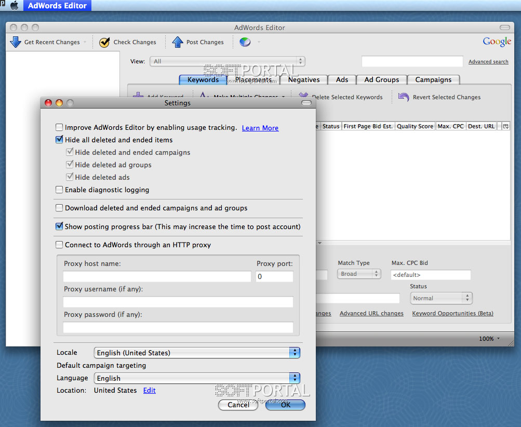Click the Max. CPC Bid default field
This screenshot has height=427, width=521.
tap(431, 275)
